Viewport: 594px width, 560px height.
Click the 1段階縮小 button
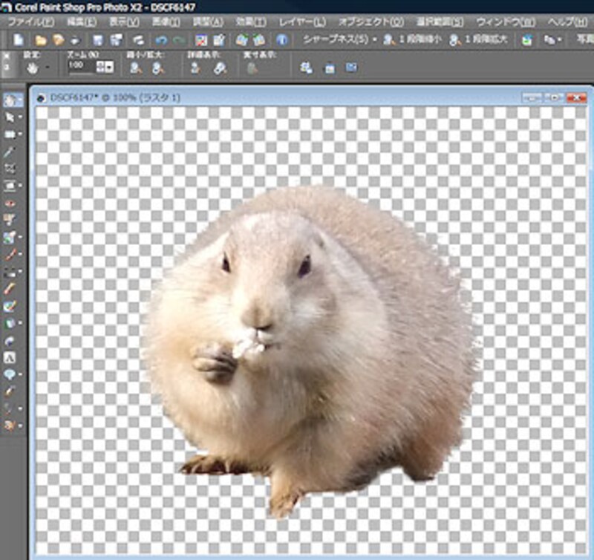click(x=414, y=40)
